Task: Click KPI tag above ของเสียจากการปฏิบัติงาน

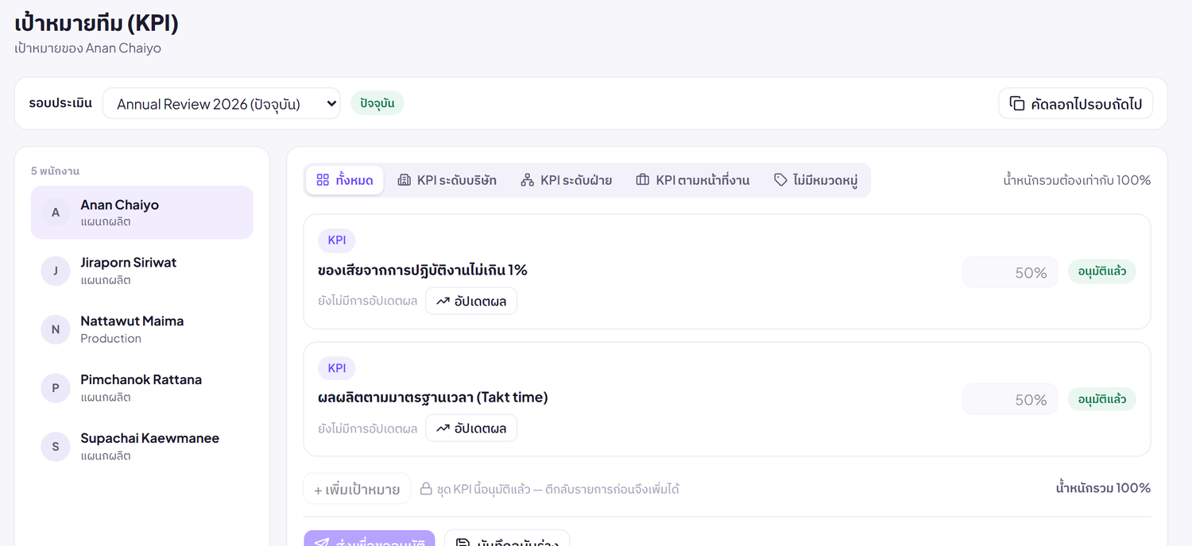Action: (x=337, y=240)
